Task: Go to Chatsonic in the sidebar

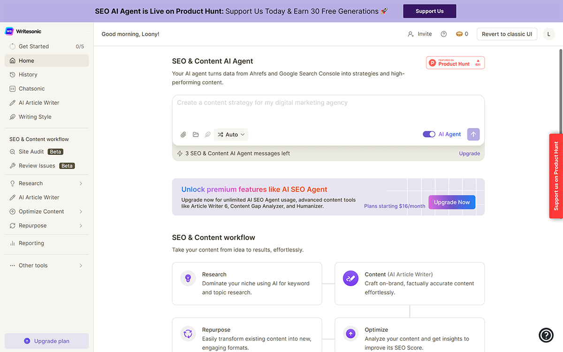Action: (31, 89)
